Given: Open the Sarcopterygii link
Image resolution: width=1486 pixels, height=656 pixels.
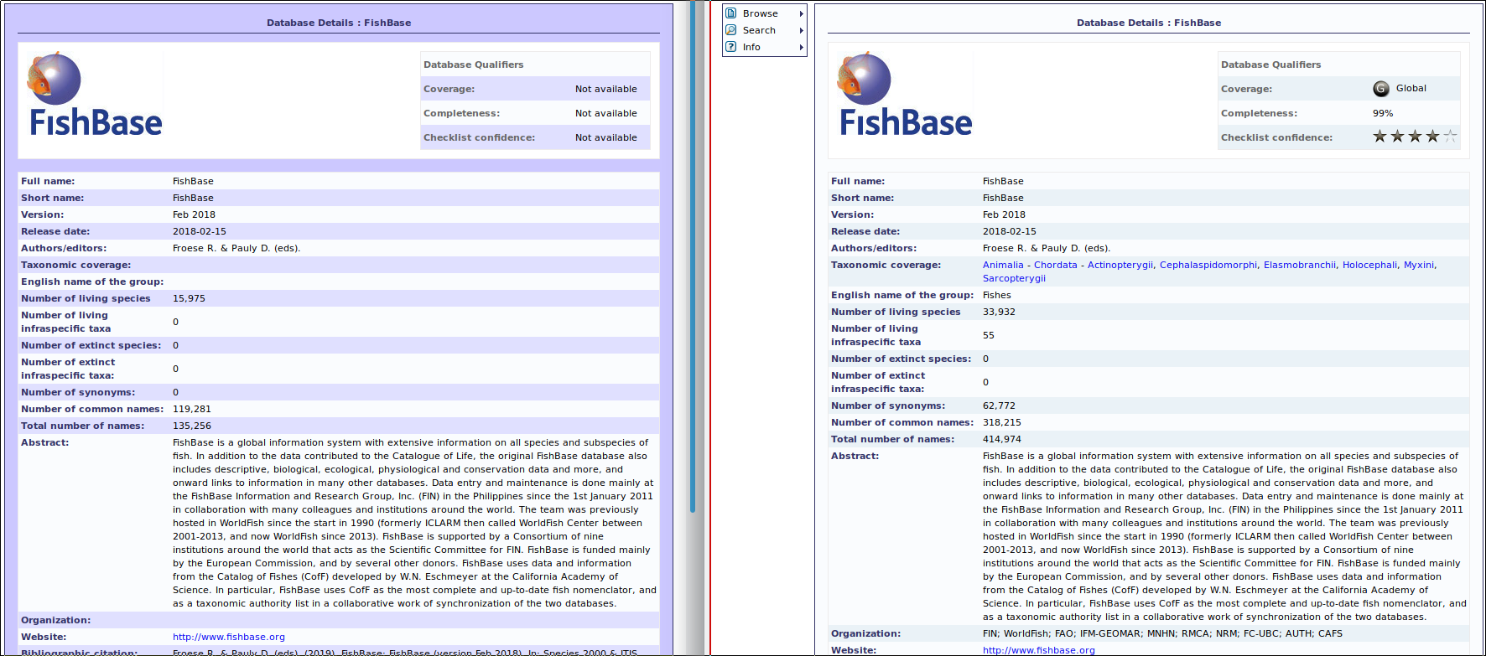Looking at the screenshot, I should (1014, 278).
